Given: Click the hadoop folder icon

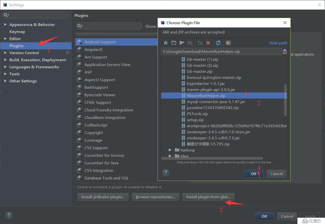Looking at the screenshot, I should (177, 150).
